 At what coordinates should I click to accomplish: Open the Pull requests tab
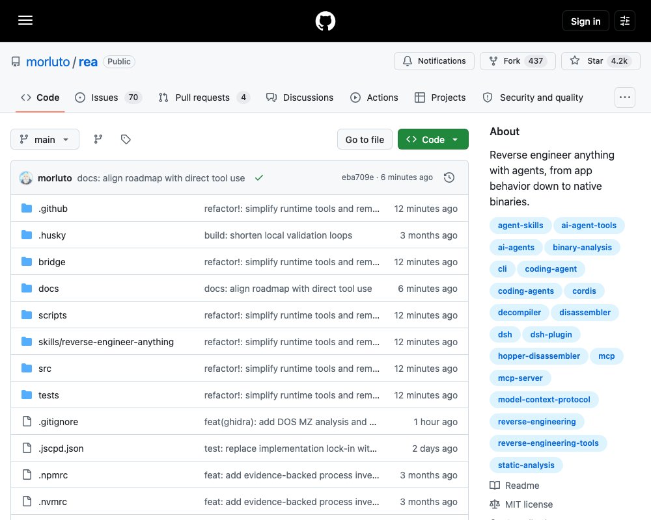(x=204, y=97)
